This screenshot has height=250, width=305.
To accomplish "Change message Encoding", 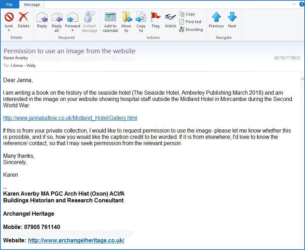I will (191, 29).
